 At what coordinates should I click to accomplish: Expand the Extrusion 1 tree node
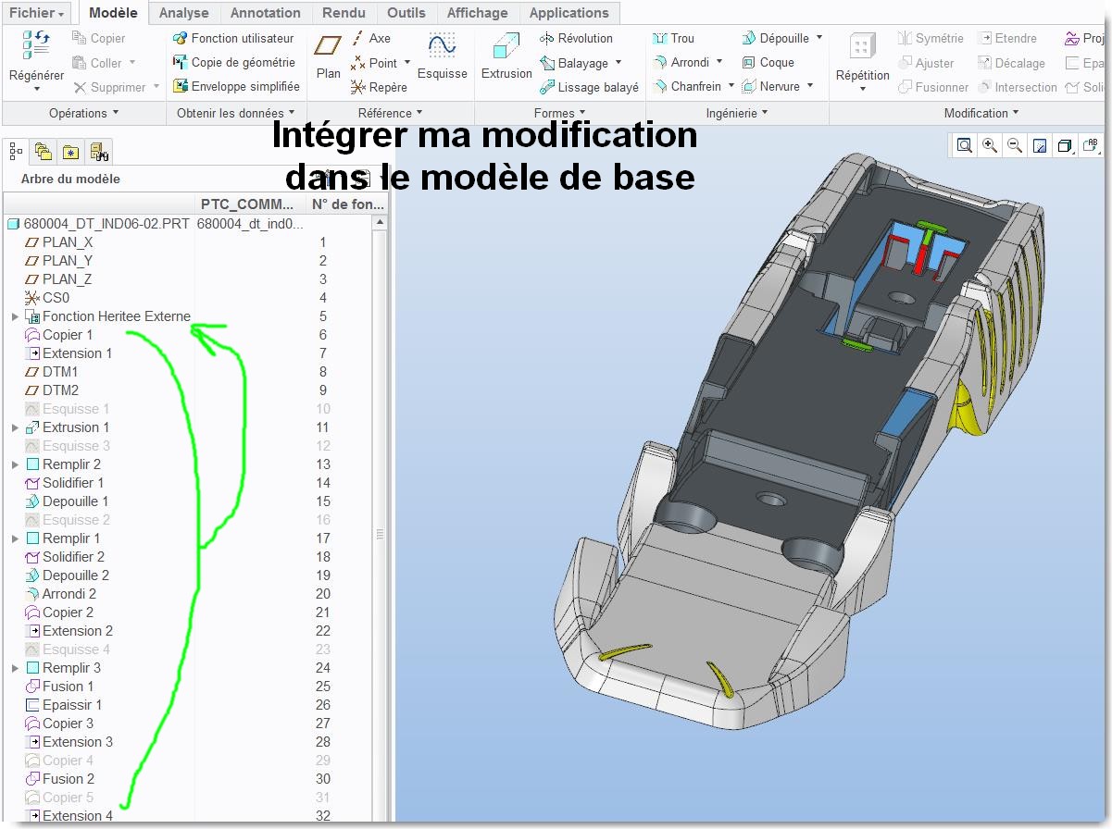pyautogui.click(x=15, y=427)
